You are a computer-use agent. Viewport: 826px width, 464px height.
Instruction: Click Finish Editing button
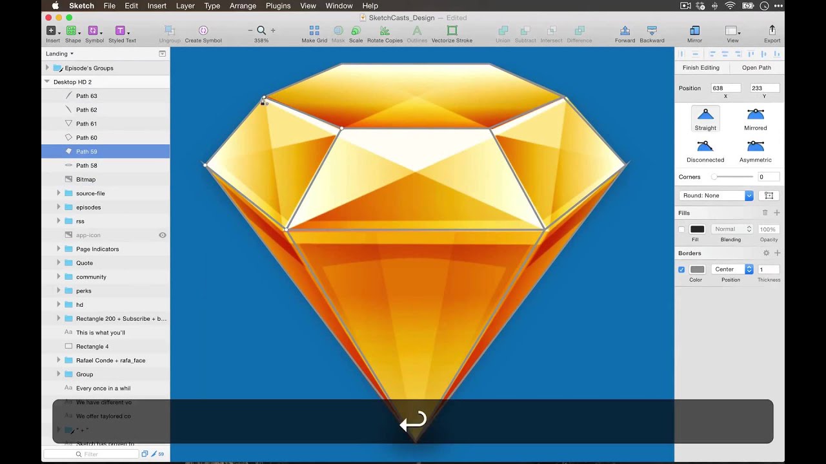tap(701, 68)
